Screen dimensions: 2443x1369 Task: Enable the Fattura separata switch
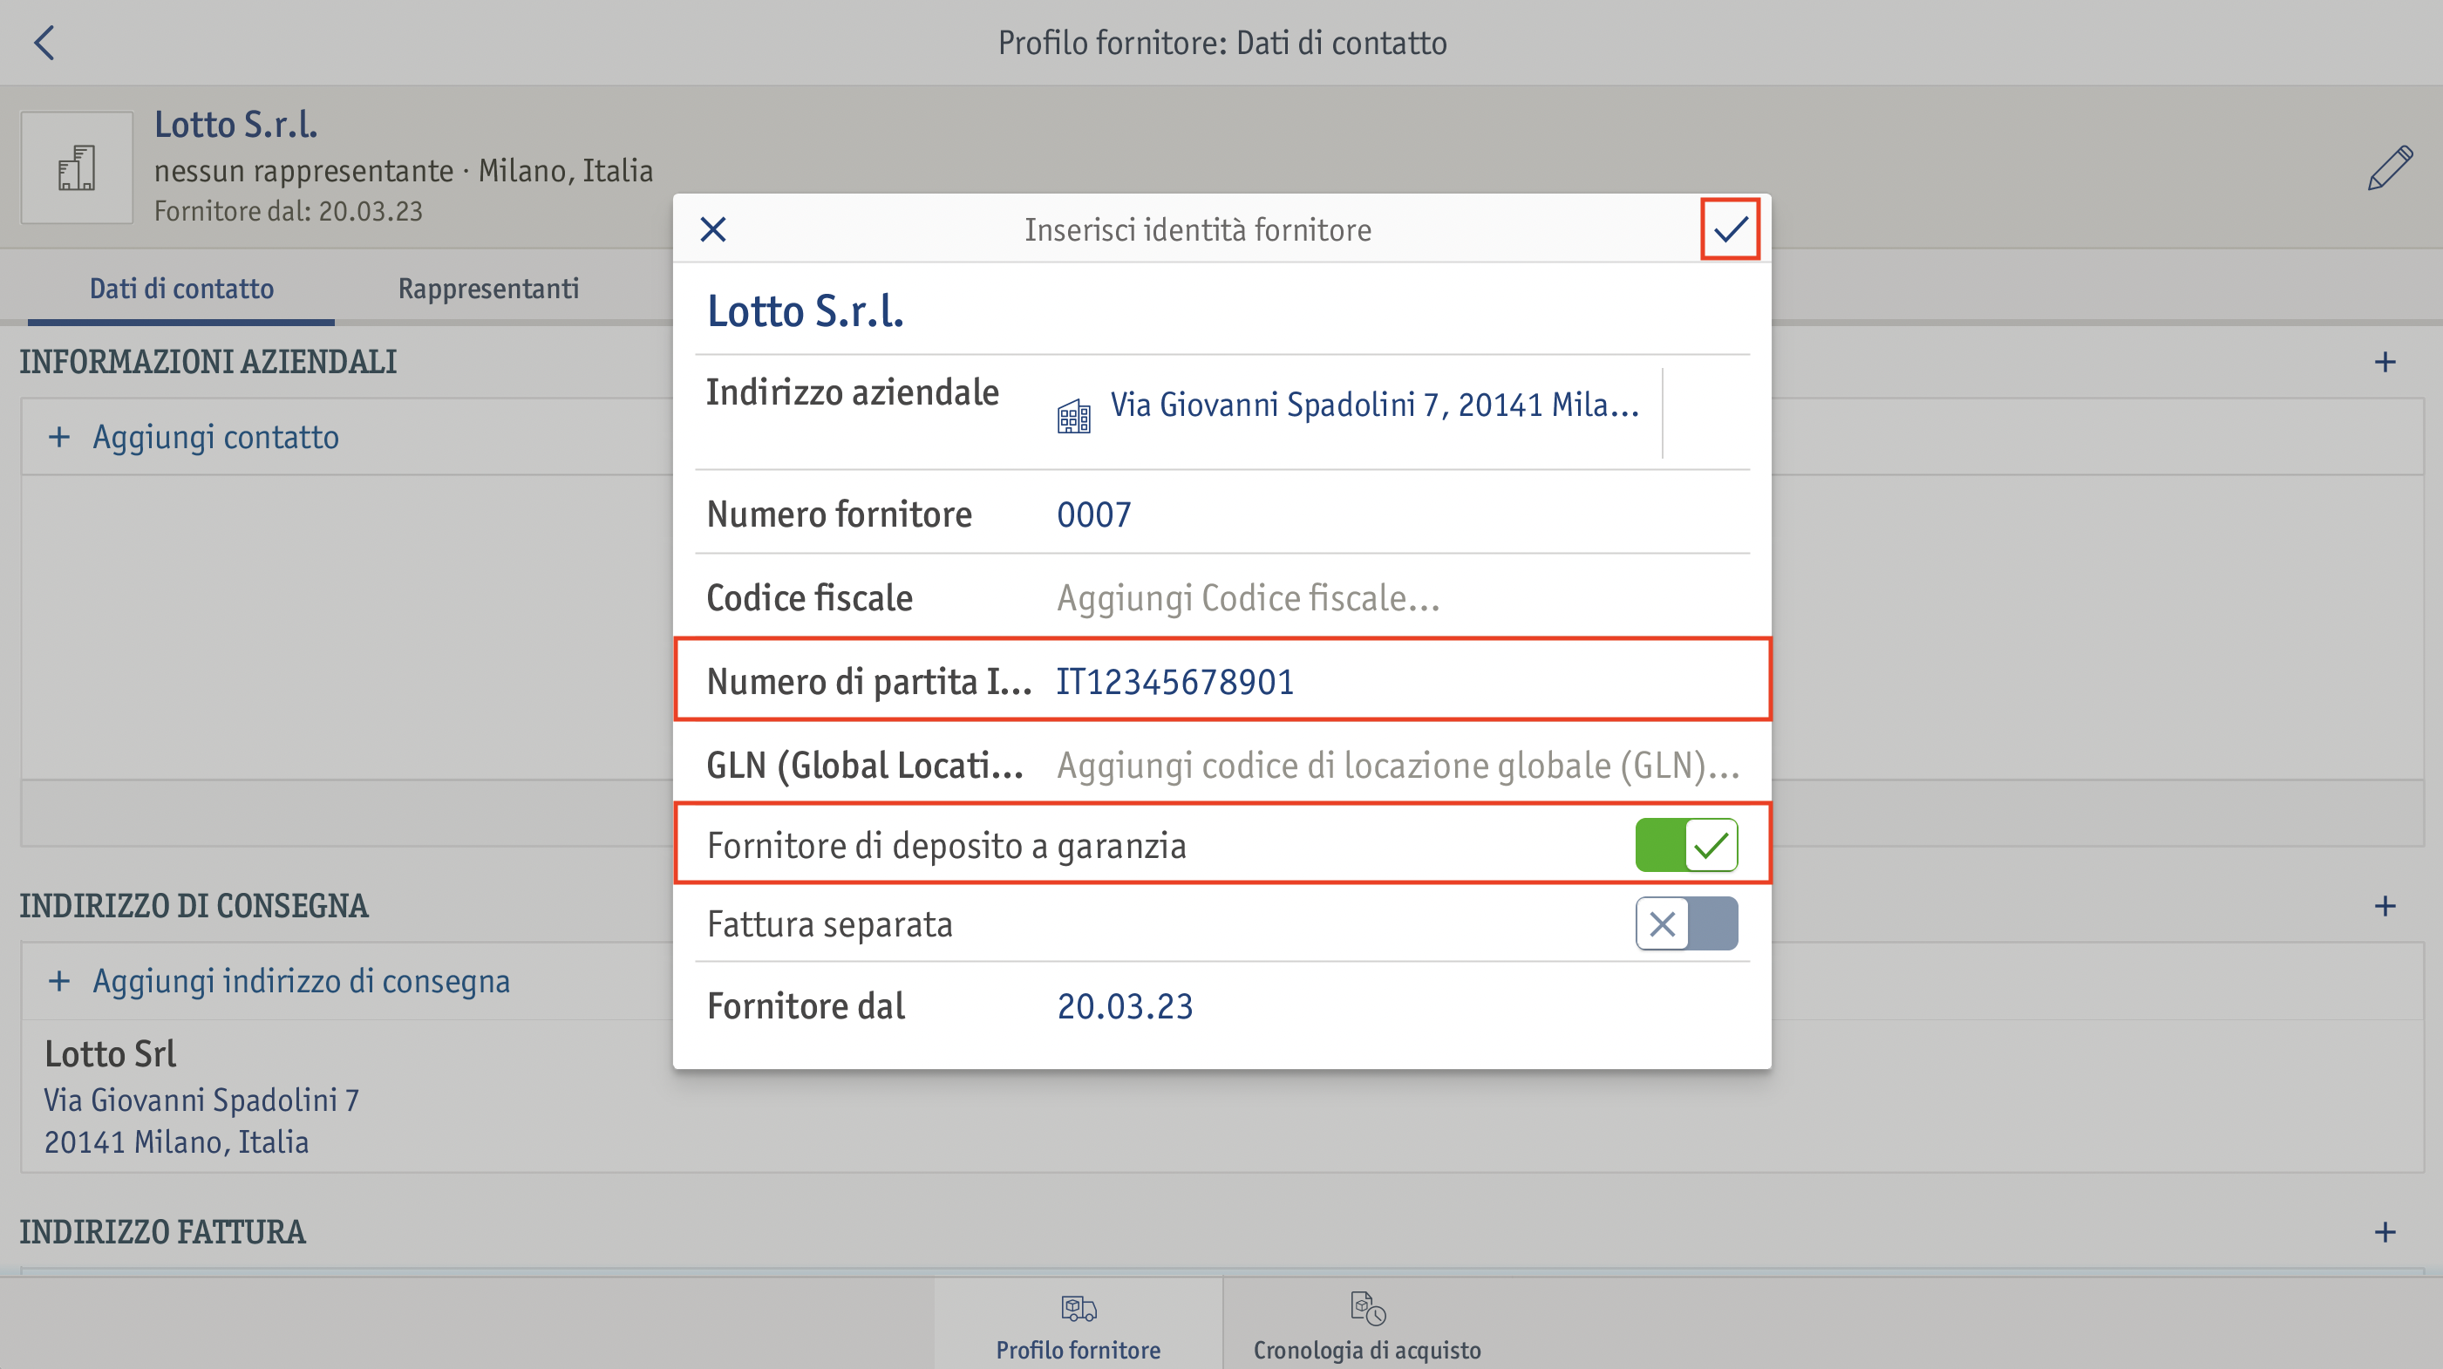pyautogui.click(x=1686, y=923)
